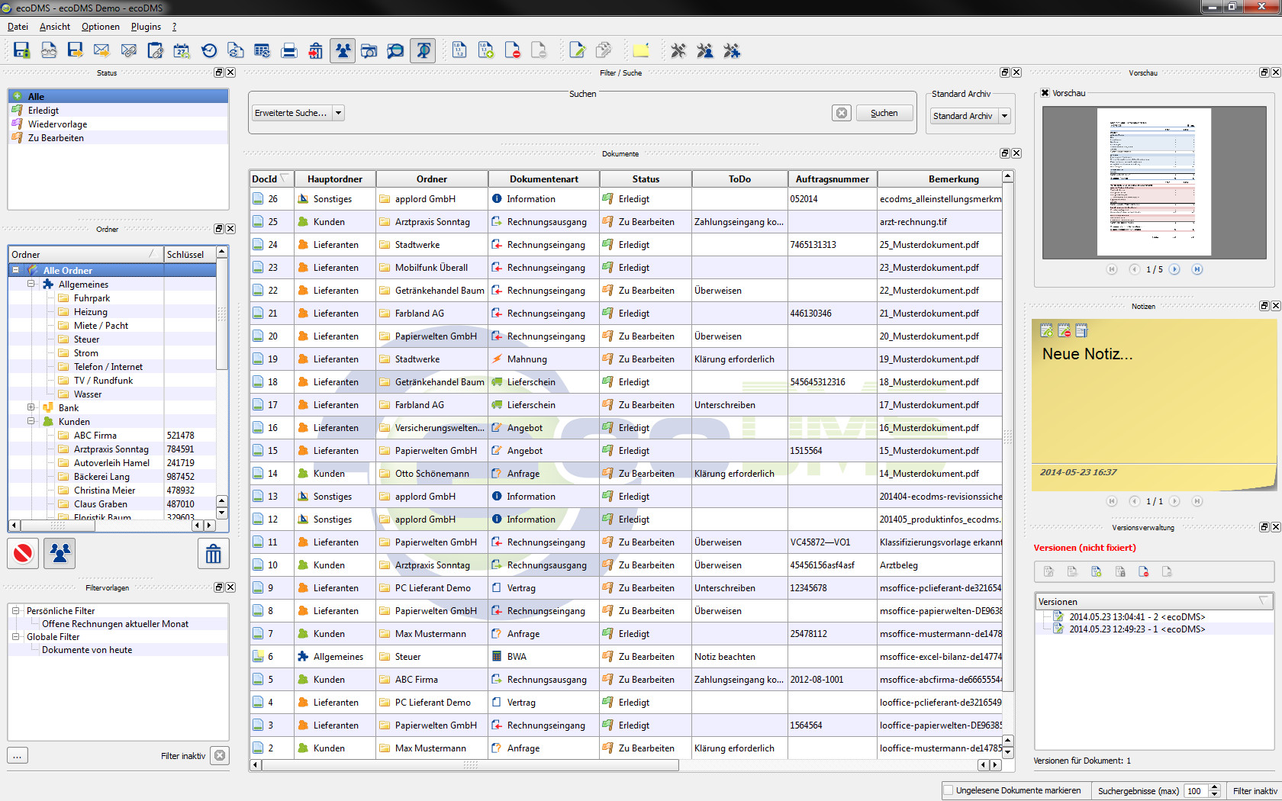Toggle the users group button under folders
Screen dimensions: 1282x801
[x=60, y=554]
